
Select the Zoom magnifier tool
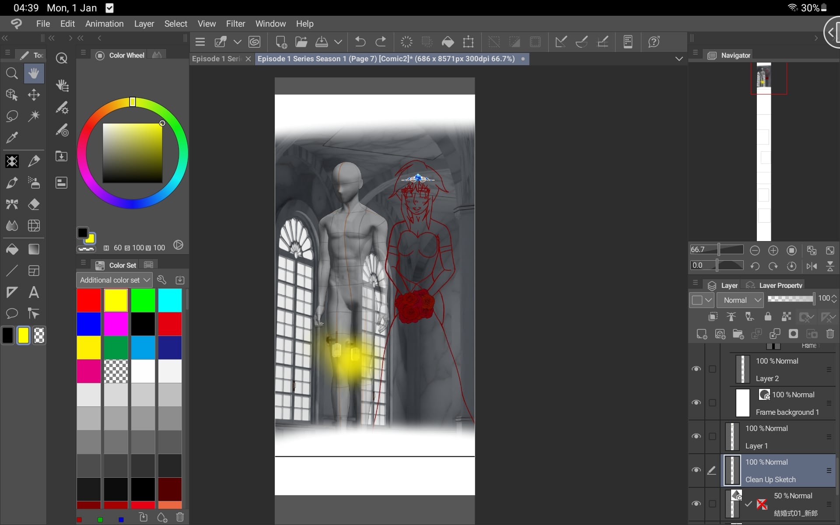click(x=12, y=73)
